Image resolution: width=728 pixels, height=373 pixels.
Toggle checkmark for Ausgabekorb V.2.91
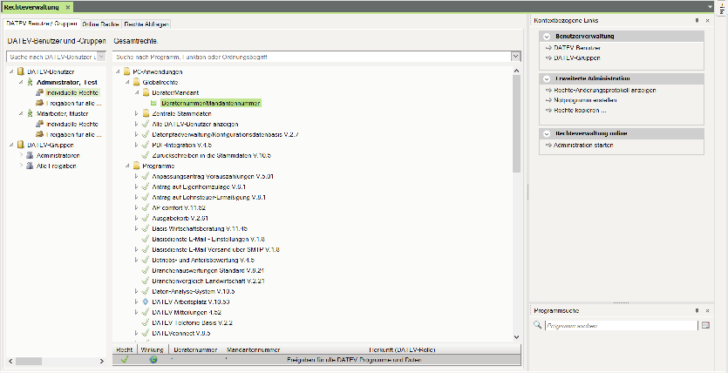(146, 218)
